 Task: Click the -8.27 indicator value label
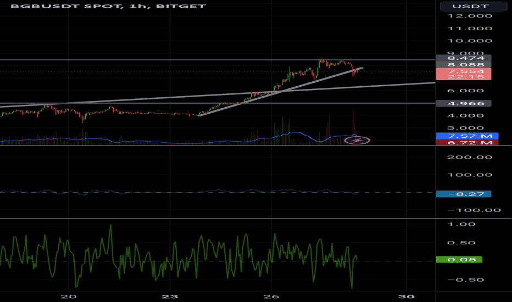464,194
